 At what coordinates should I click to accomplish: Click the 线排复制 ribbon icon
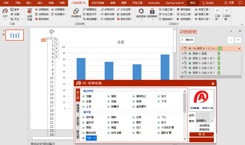(x=141, y=11)
